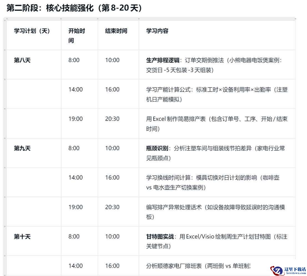This screenshot has width=307, height=276.
Task: Click the 第九天 row label
Action: click(22, 148)
